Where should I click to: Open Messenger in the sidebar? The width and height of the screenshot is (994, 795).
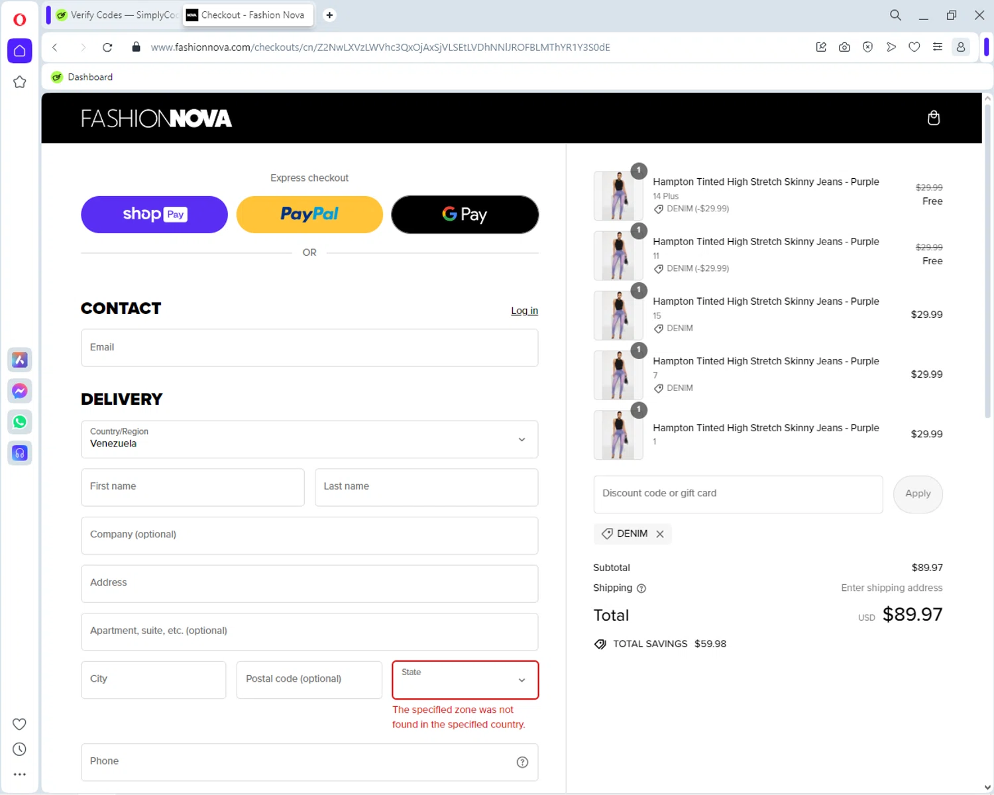[20, 391]
